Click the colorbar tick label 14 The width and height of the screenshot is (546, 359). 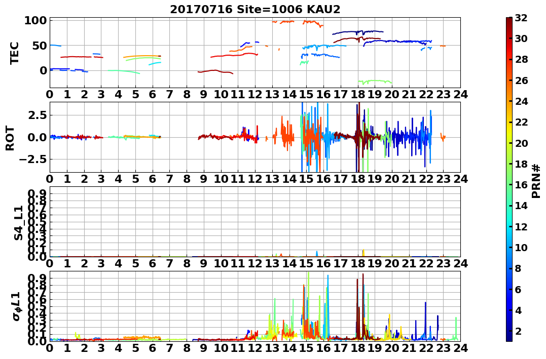coord(521,206)
